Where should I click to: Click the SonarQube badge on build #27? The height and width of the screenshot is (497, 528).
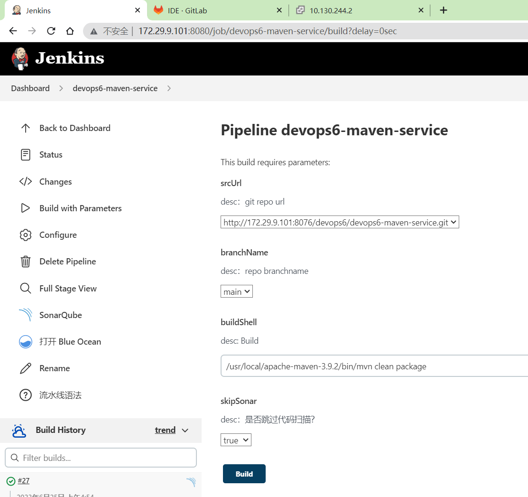pyautogui.click(x=191, y=482)
